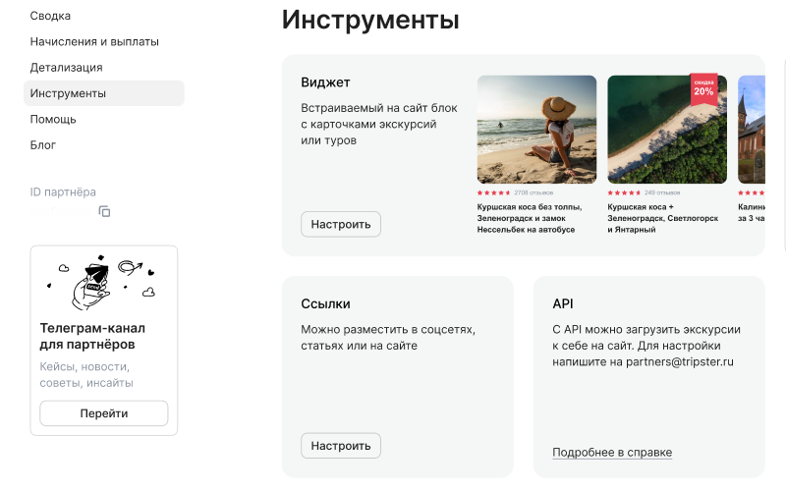Navigate to Блог in the sidebar

(x=43, y=144)
